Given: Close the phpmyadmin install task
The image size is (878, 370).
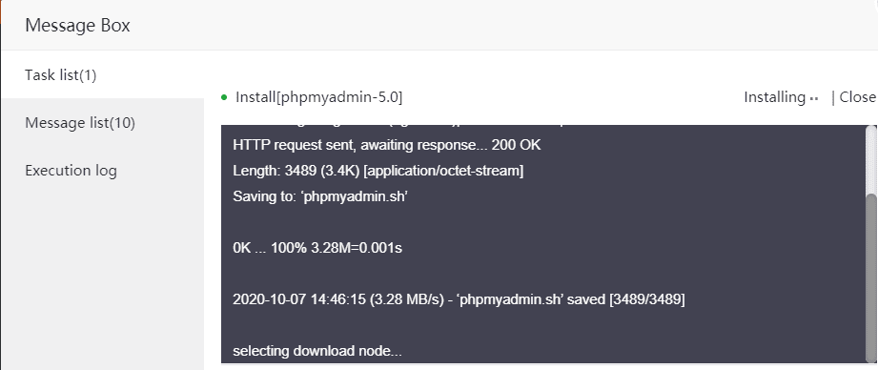Looking at the screenshot, I should point(858,97).
